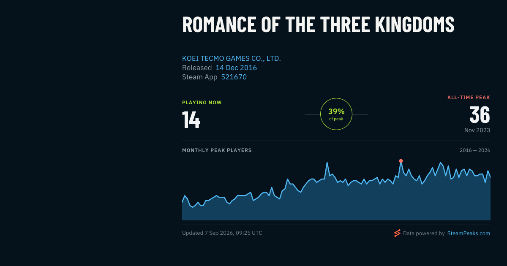This screenshot has width=507, height=266.
Task: Click the SteamPeaks orange logo icon
Action: point(397,233)
